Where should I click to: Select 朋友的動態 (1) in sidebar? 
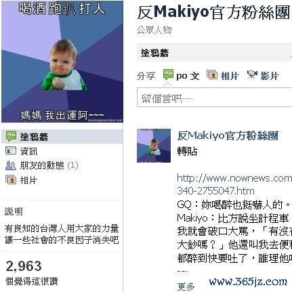coord(49,165)
